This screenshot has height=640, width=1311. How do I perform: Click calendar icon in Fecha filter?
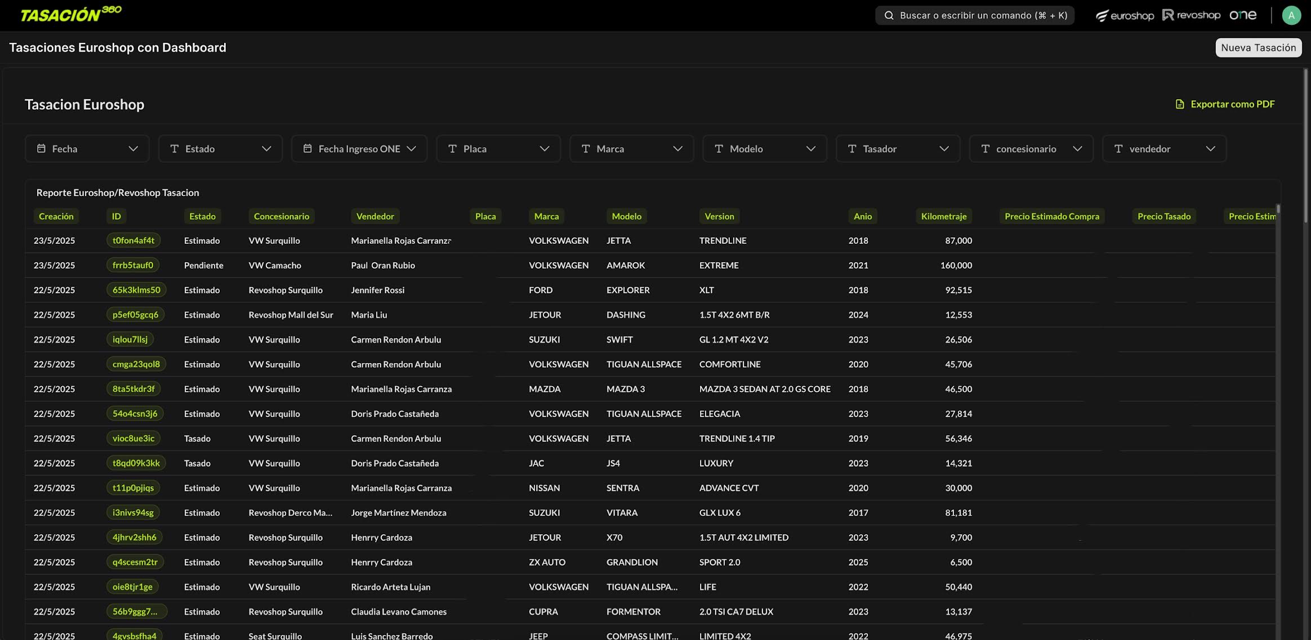point(41,149)
